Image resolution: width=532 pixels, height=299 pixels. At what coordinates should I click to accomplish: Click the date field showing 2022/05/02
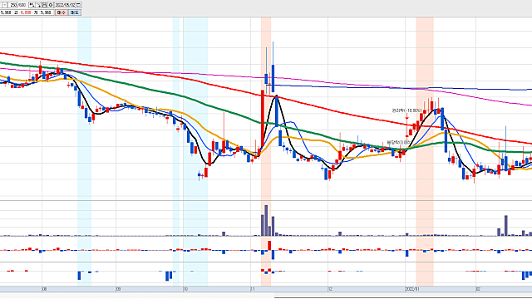(65, 5)
